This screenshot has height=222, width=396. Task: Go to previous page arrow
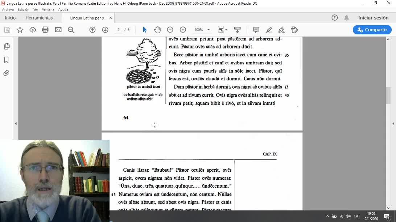pos(92,30)
